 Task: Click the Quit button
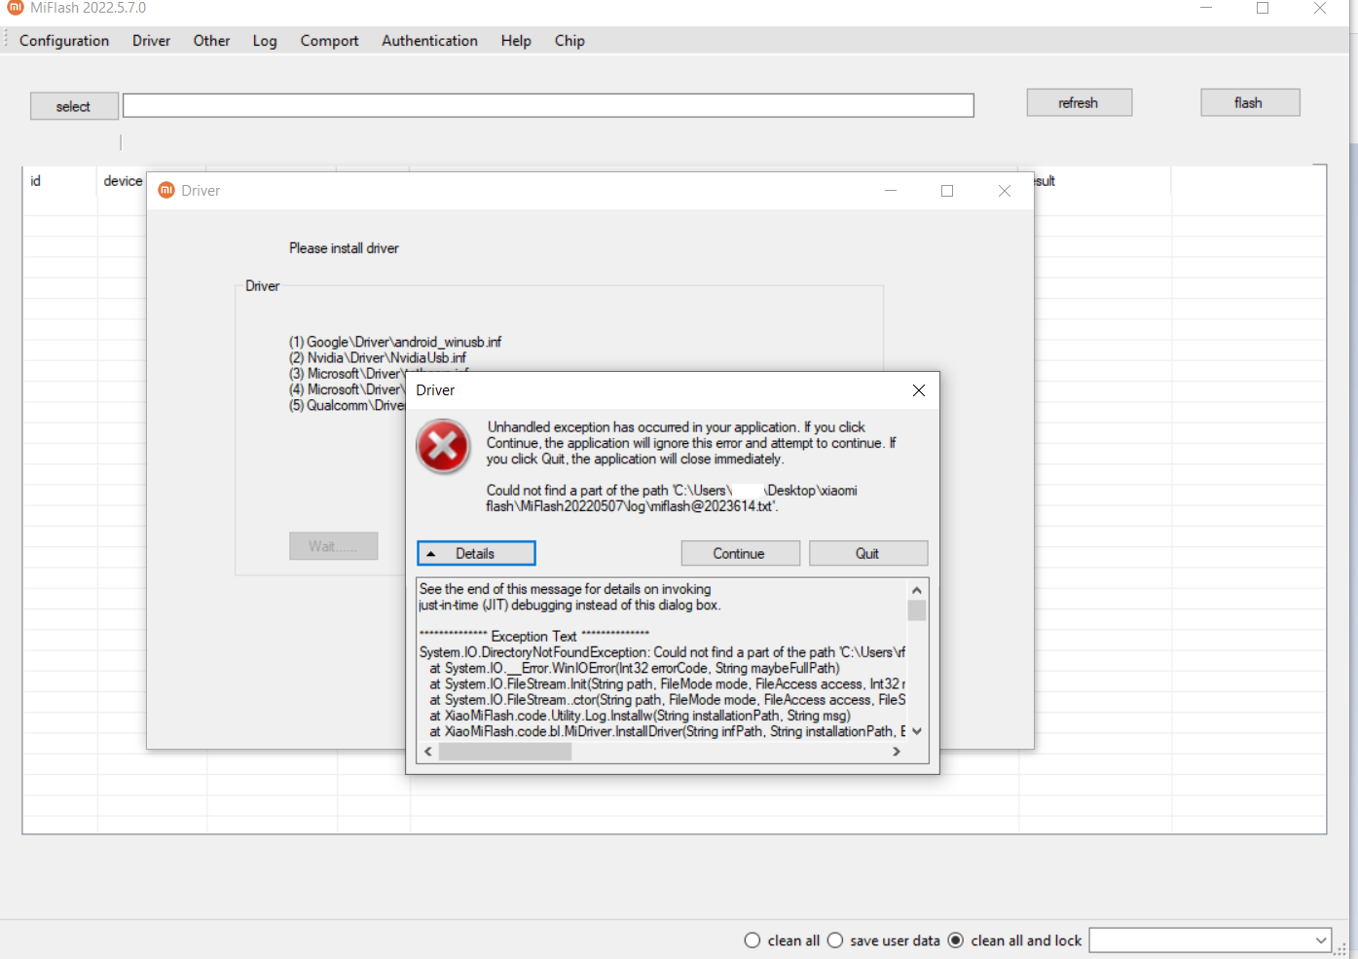[x=867, y=553]
